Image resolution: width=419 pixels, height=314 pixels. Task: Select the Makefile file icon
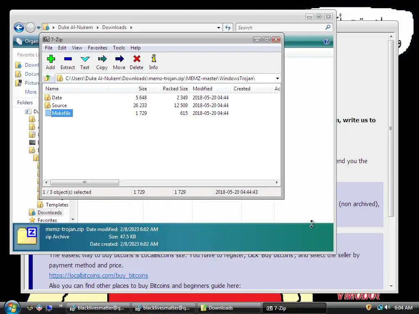[48, 113]
